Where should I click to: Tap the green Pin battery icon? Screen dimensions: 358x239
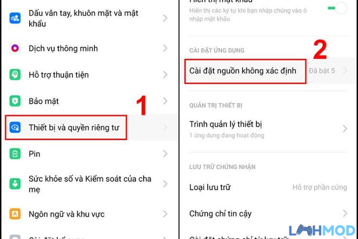point(15,154)
